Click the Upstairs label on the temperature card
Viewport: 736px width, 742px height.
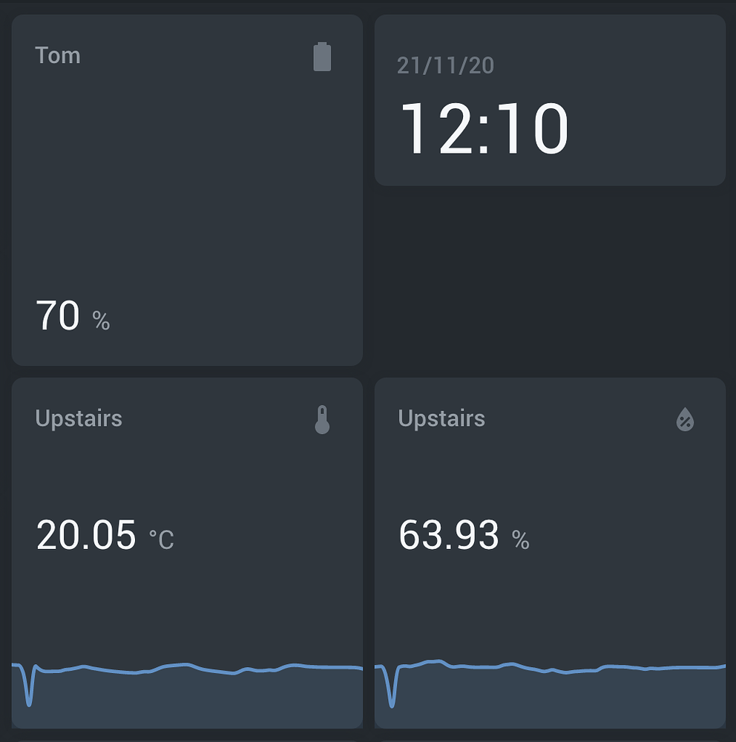click(x=79, y=418)
